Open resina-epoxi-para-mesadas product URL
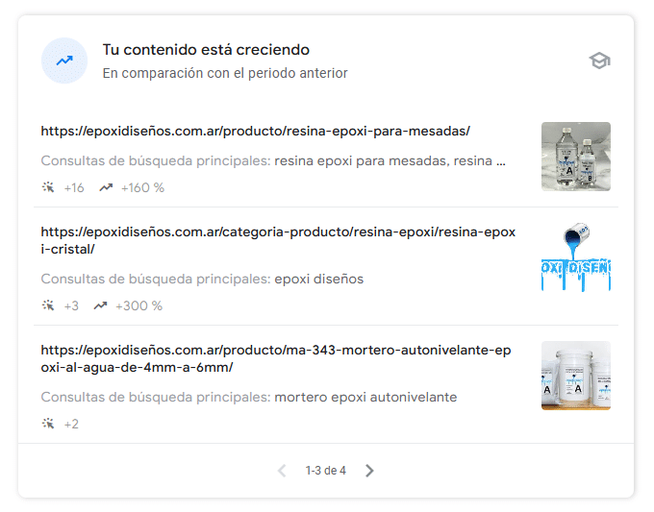Screen dimensions: 654x512 (255, 131)
